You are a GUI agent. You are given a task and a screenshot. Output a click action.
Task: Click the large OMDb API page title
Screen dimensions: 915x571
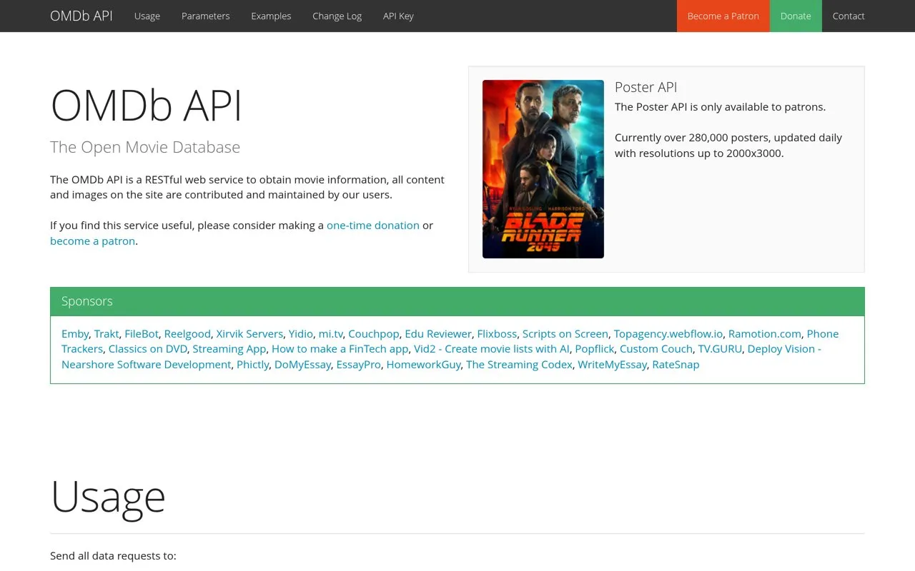tap(147, 106)
